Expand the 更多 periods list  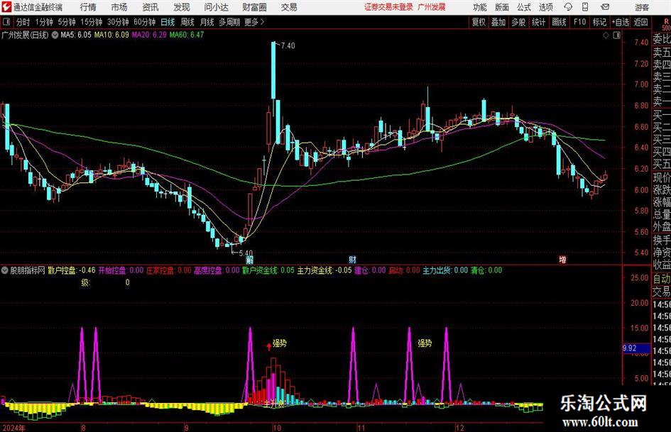254,22
